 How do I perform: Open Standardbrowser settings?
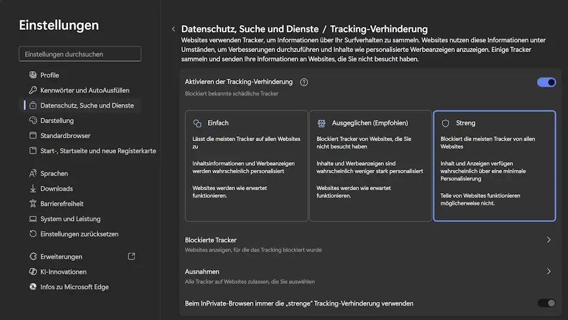pyautogui.click(x=65, y=136)
